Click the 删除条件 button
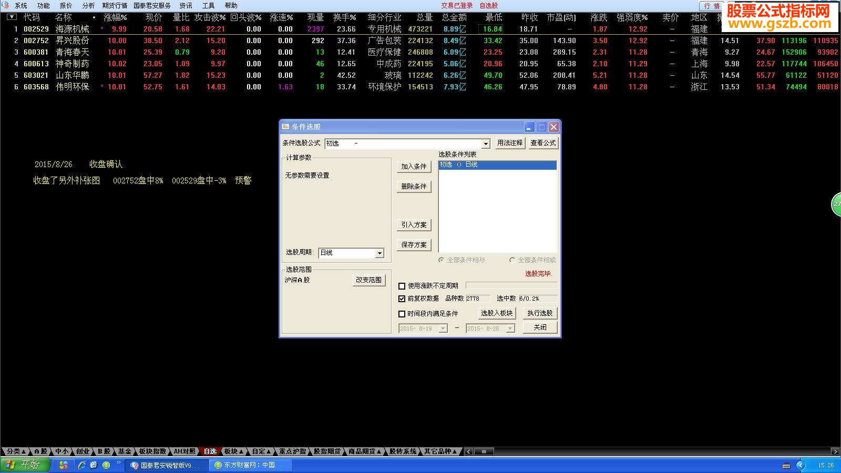The width and height of the screenshot is (841, 473). point(414,187)
